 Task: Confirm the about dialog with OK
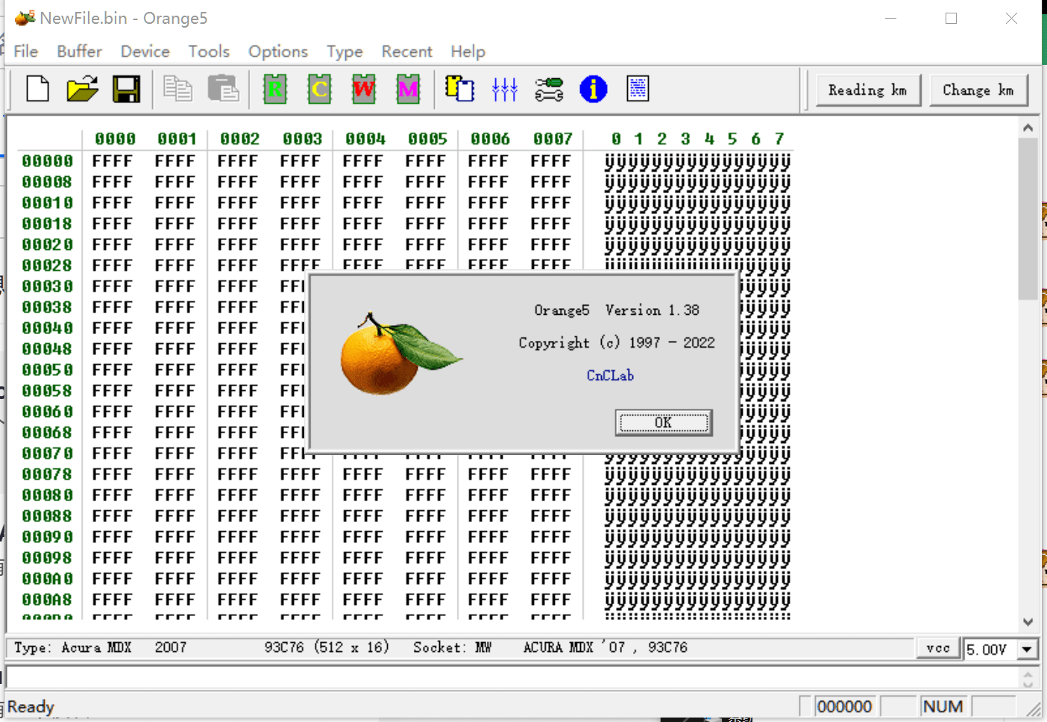(663, 423)
